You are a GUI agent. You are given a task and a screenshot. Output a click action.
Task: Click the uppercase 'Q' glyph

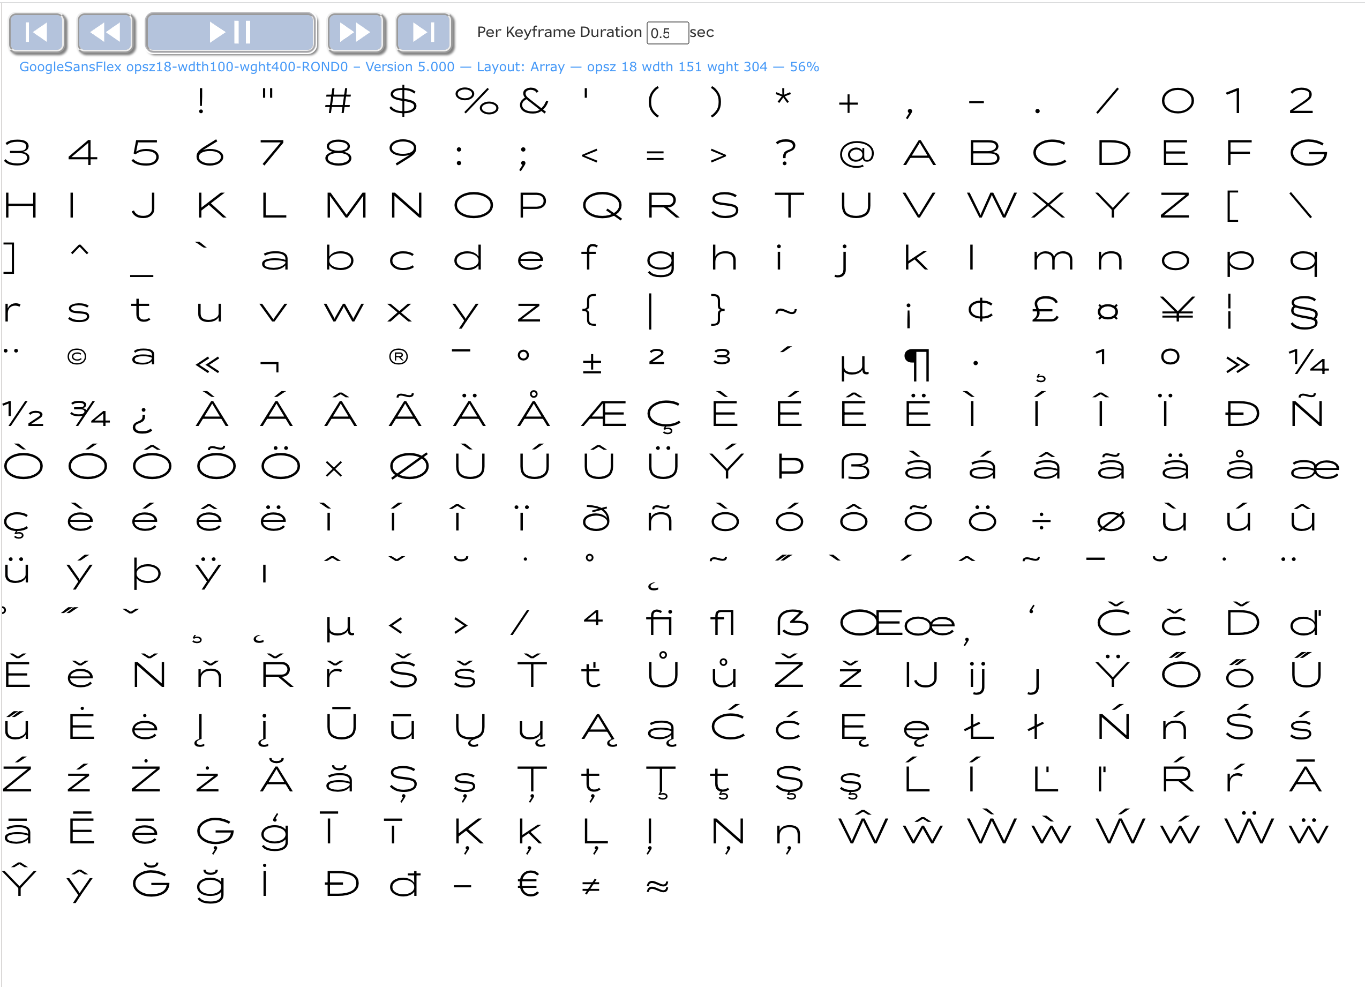point(602,206)
